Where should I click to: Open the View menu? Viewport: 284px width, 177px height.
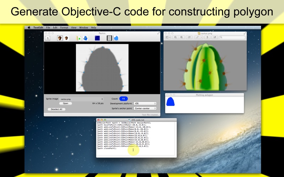pos(73,28)
